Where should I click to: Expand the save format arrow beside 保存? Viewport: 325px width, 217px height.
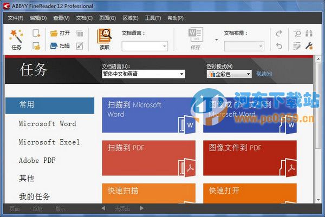point(216,40)
